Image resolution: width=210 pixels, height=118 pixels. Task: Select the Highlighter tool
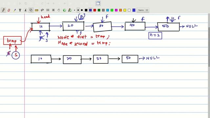pos(14,10)
